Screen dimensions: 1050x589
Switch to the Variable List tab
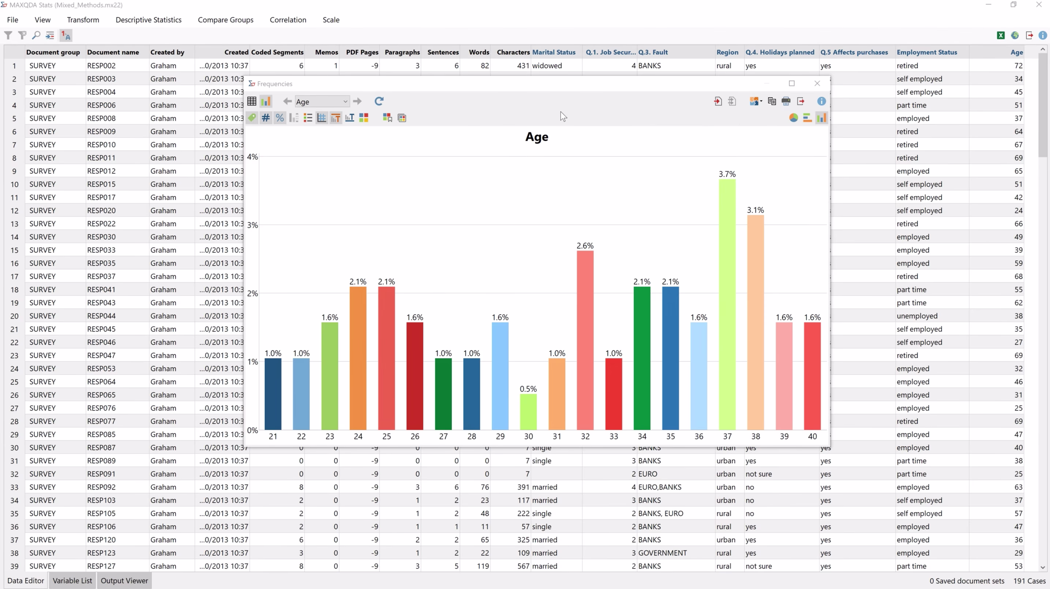pos(72,581)
